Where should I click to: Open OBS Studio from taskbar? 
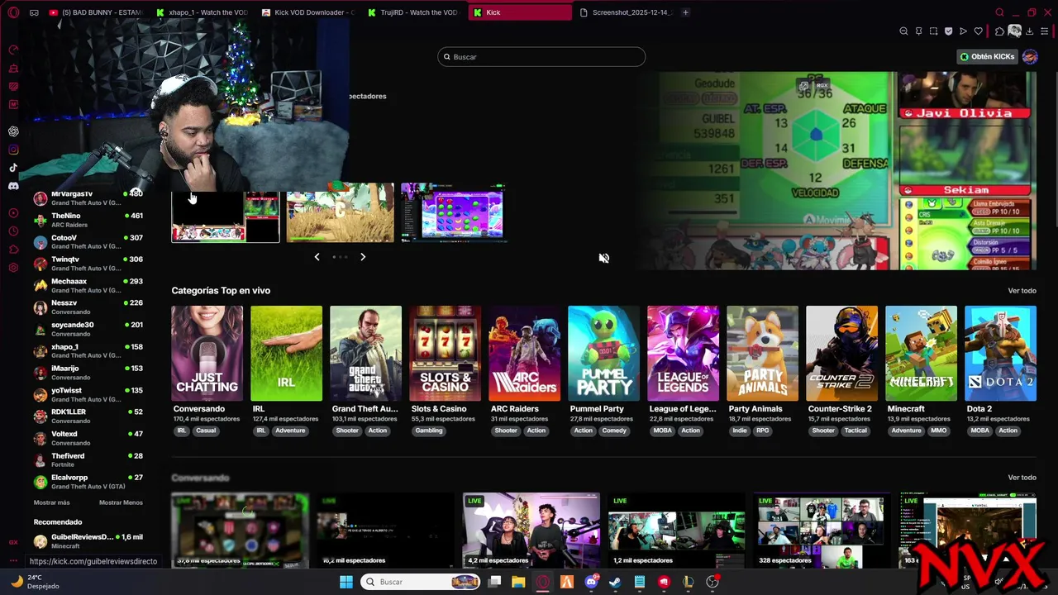(x=712, y=582)
